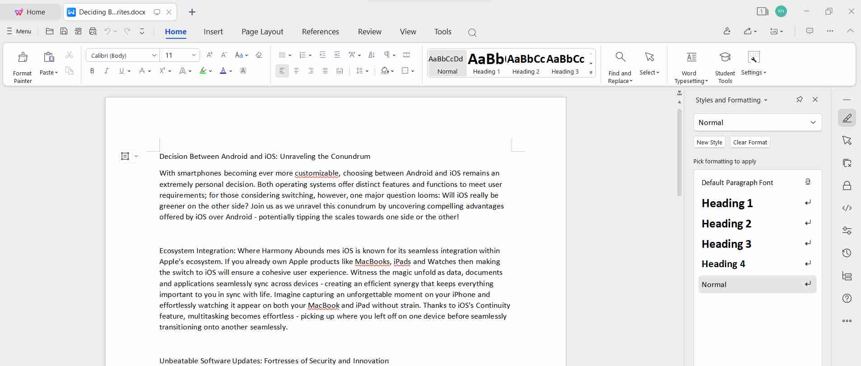Open the View tab

coord(408,32)
